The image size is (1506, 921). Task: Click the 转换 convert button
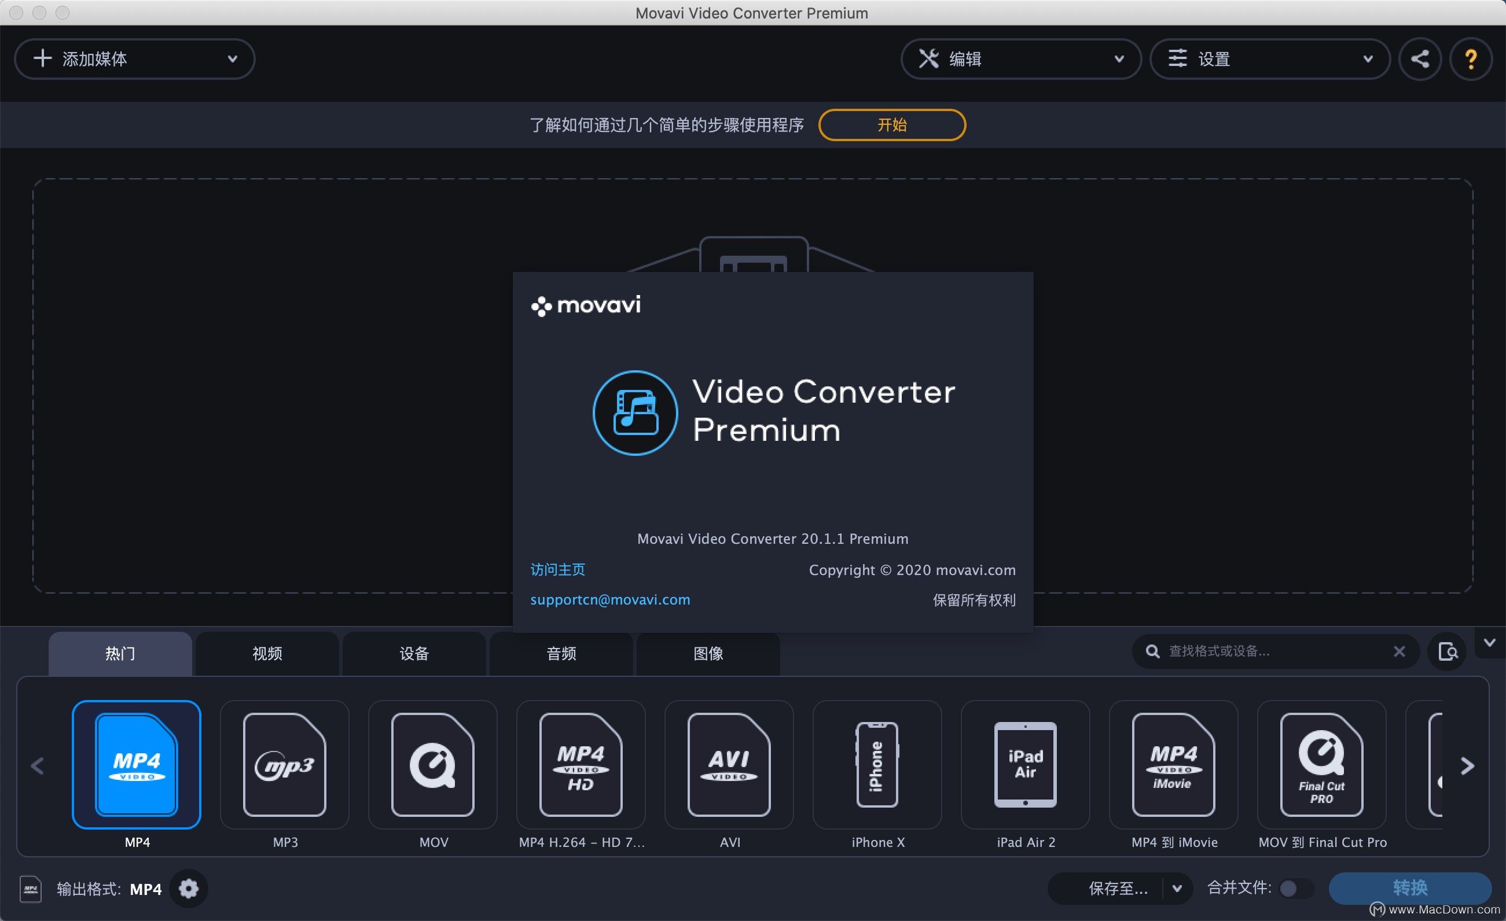click(1409, 888)
